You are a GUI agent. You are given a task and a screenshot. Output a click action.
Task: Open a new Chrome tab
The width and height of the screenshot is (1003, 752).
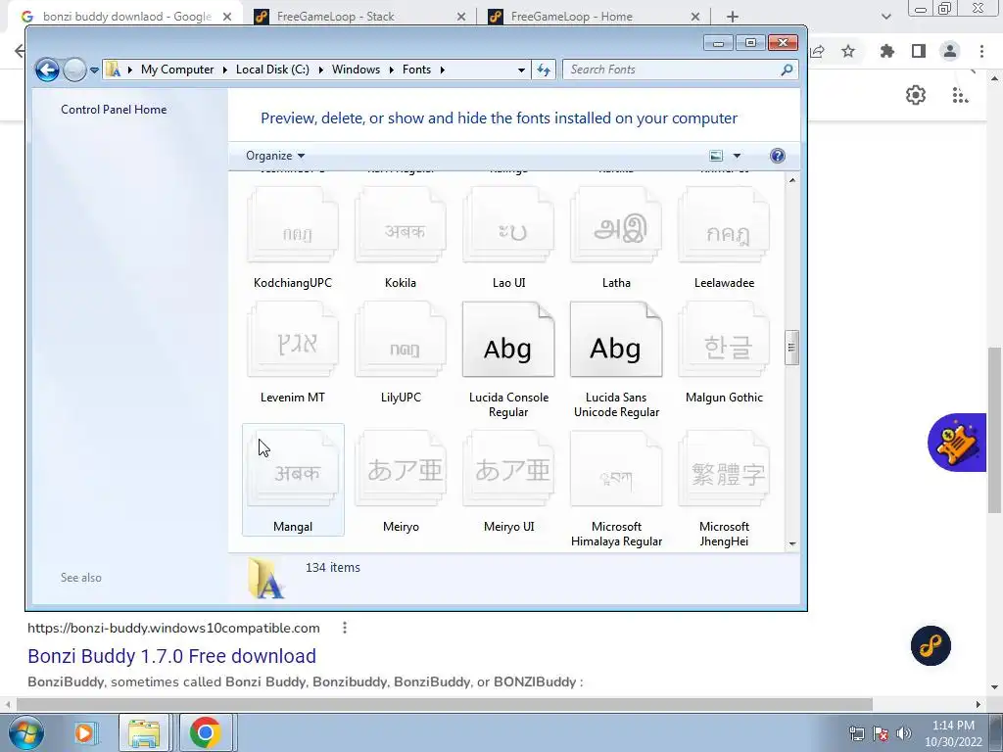[733, 17]
